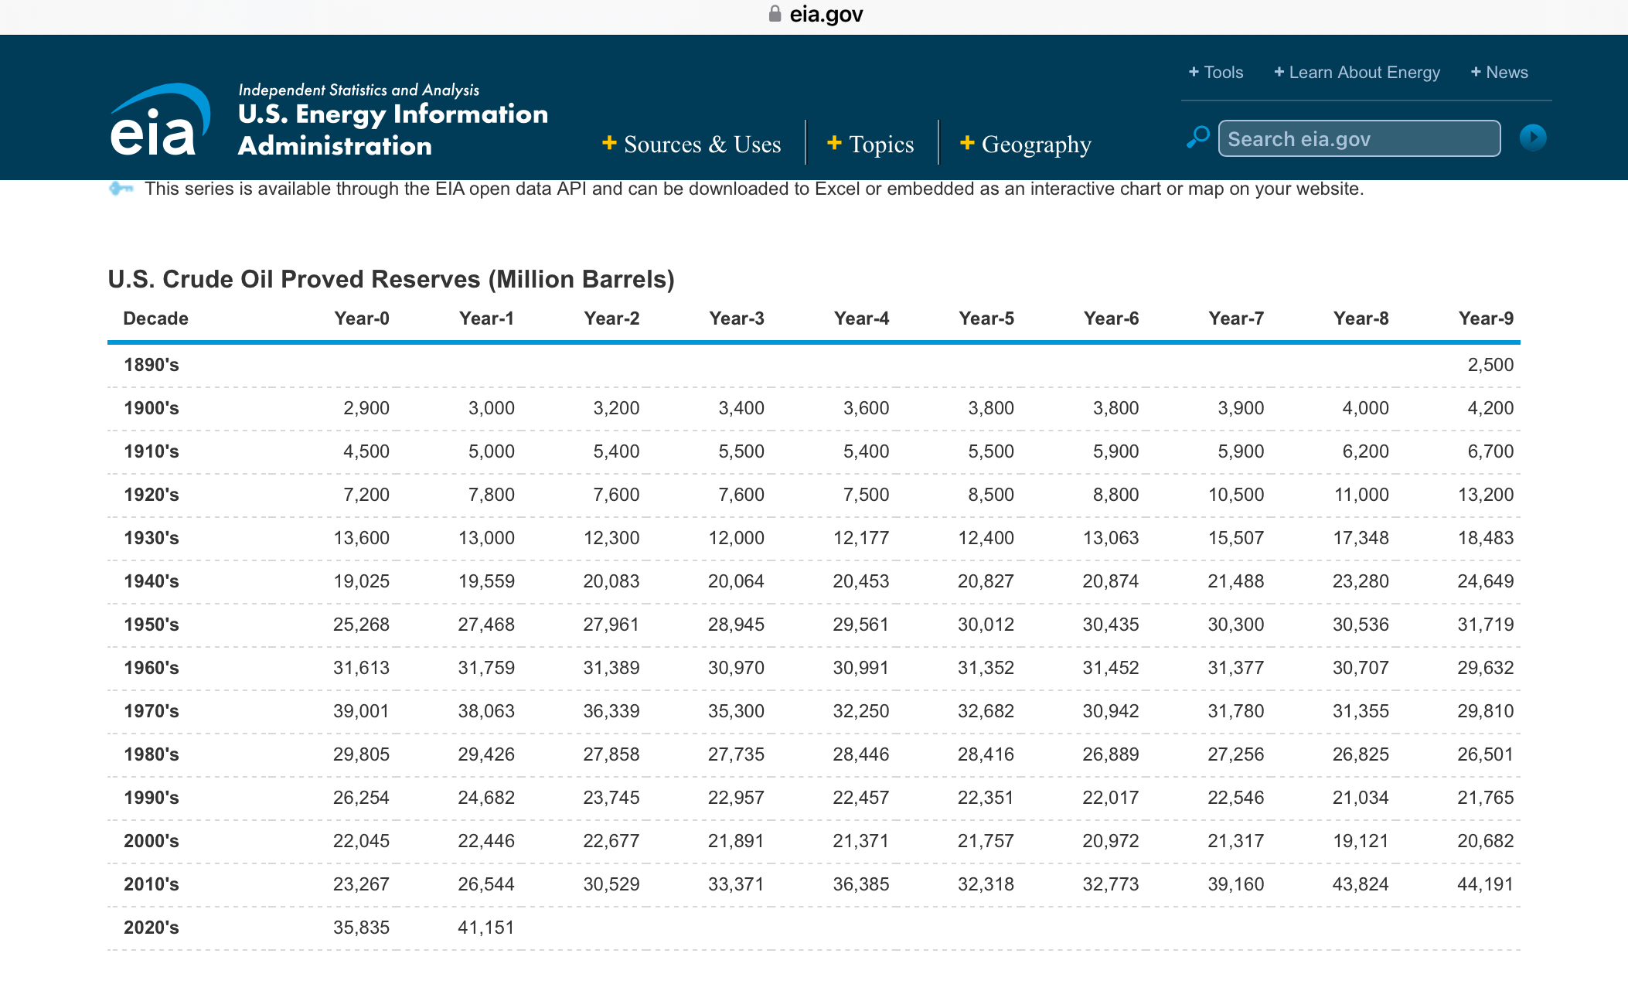
Task: Click the 2010's row label
Action: (x=152, y=884)
